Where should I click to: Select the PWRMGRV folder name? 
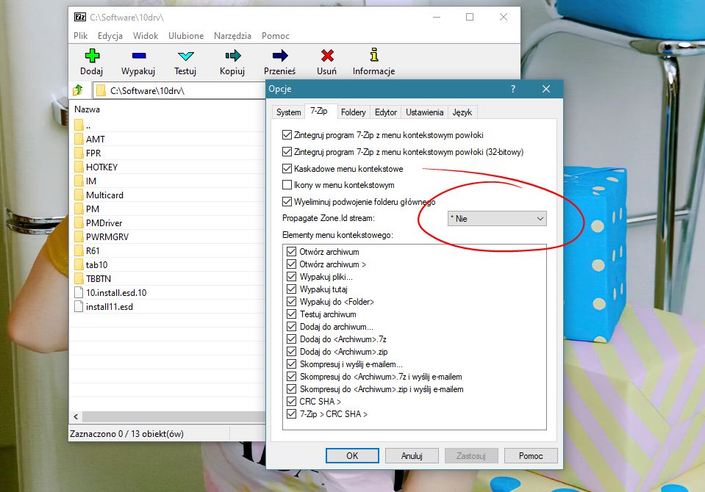(107, 236)
